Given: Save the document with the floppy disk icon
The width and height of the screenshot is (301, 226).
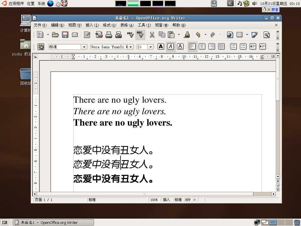Looking at the screenshot, I should click(65, 35).
